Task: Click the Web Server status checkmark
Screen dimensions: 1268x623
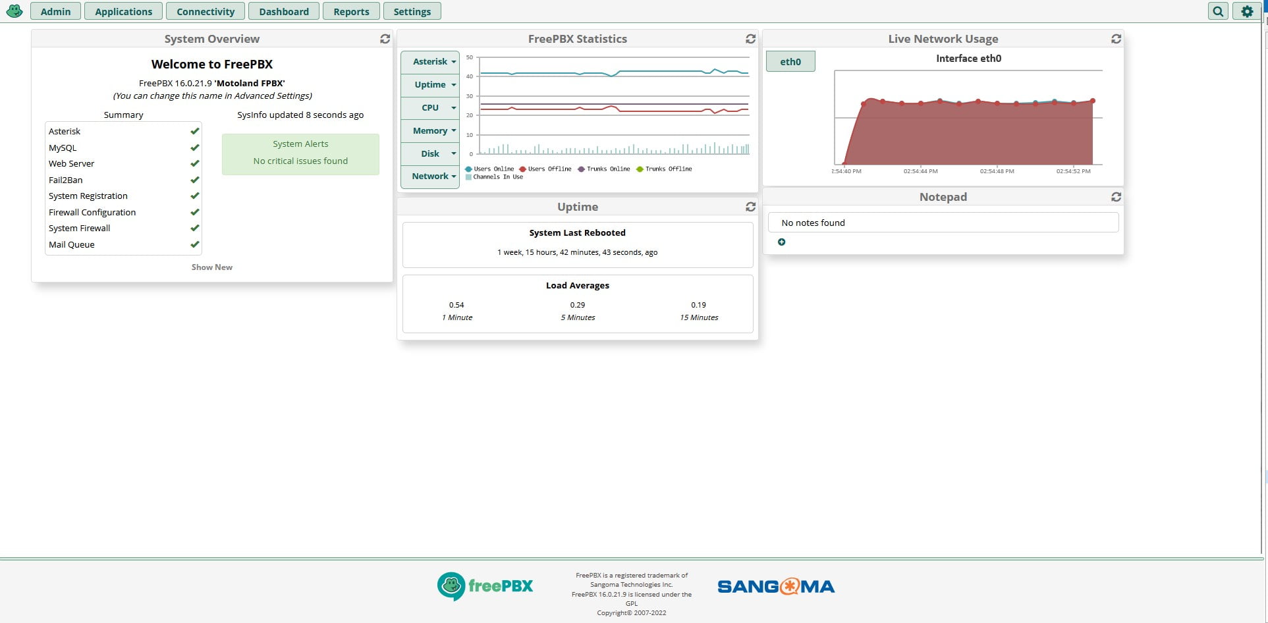Action: [195, 163]
